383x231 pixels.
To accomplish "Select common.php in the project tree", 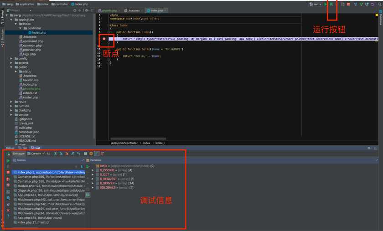I will click(x=32, y=46).
